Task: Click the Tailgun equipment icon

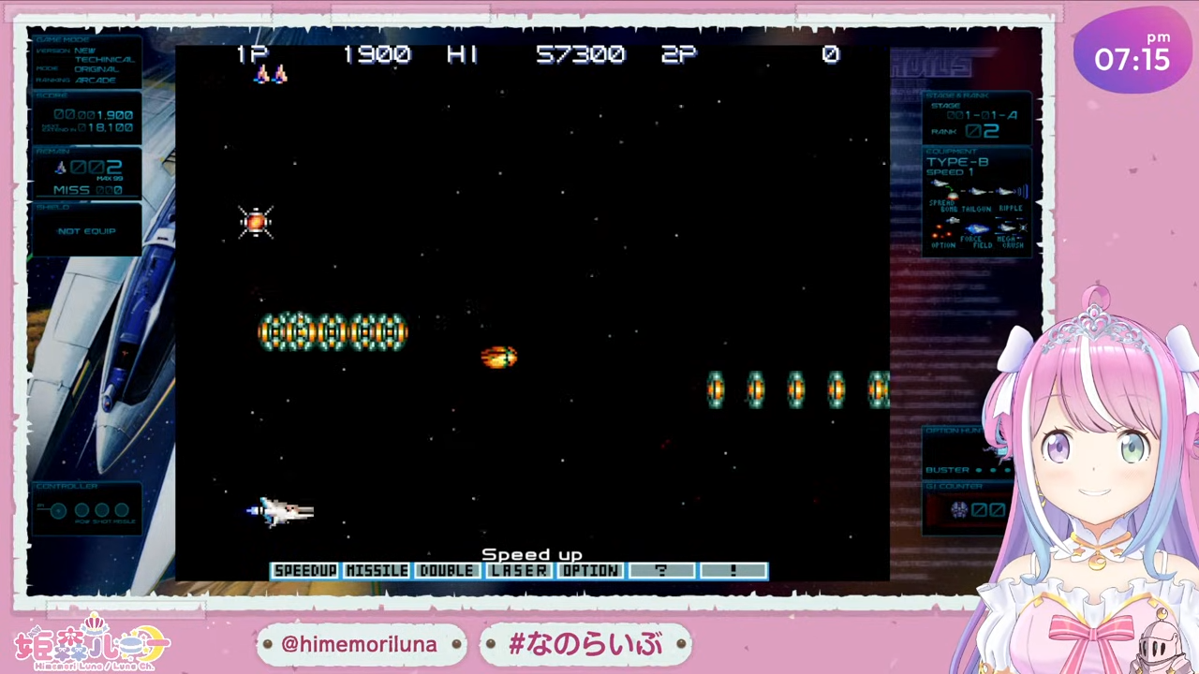Action: tap(977, 190)
